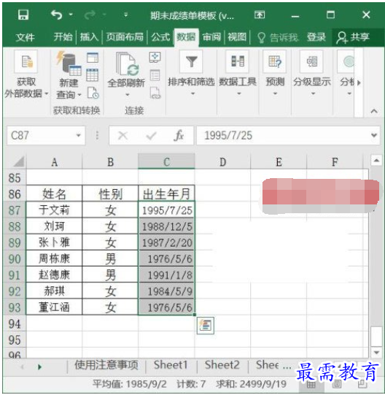Screen dimensions: 385x395
Task: Switch to the 审阅 tab
Action: 211,37
